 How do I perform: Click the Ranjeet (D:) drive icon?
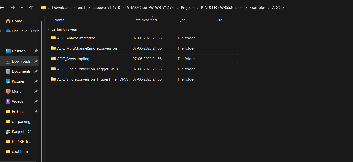pyautogui.click(x=8, y=132)
